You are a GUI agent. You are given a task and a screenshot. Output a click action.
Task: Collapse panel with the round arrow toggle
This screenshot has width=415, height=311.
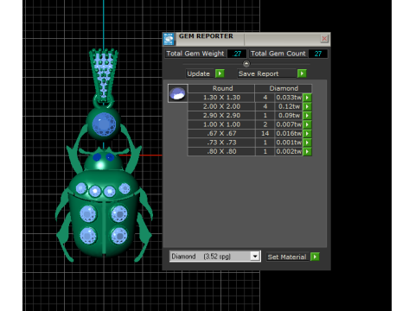(x=246, y=64)
